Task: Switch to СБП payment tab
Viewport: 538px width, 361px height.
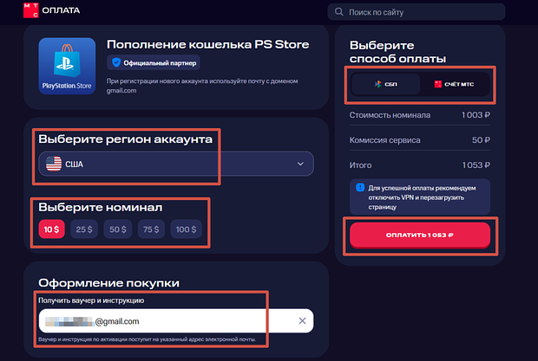Action: [x=386, y=84]
